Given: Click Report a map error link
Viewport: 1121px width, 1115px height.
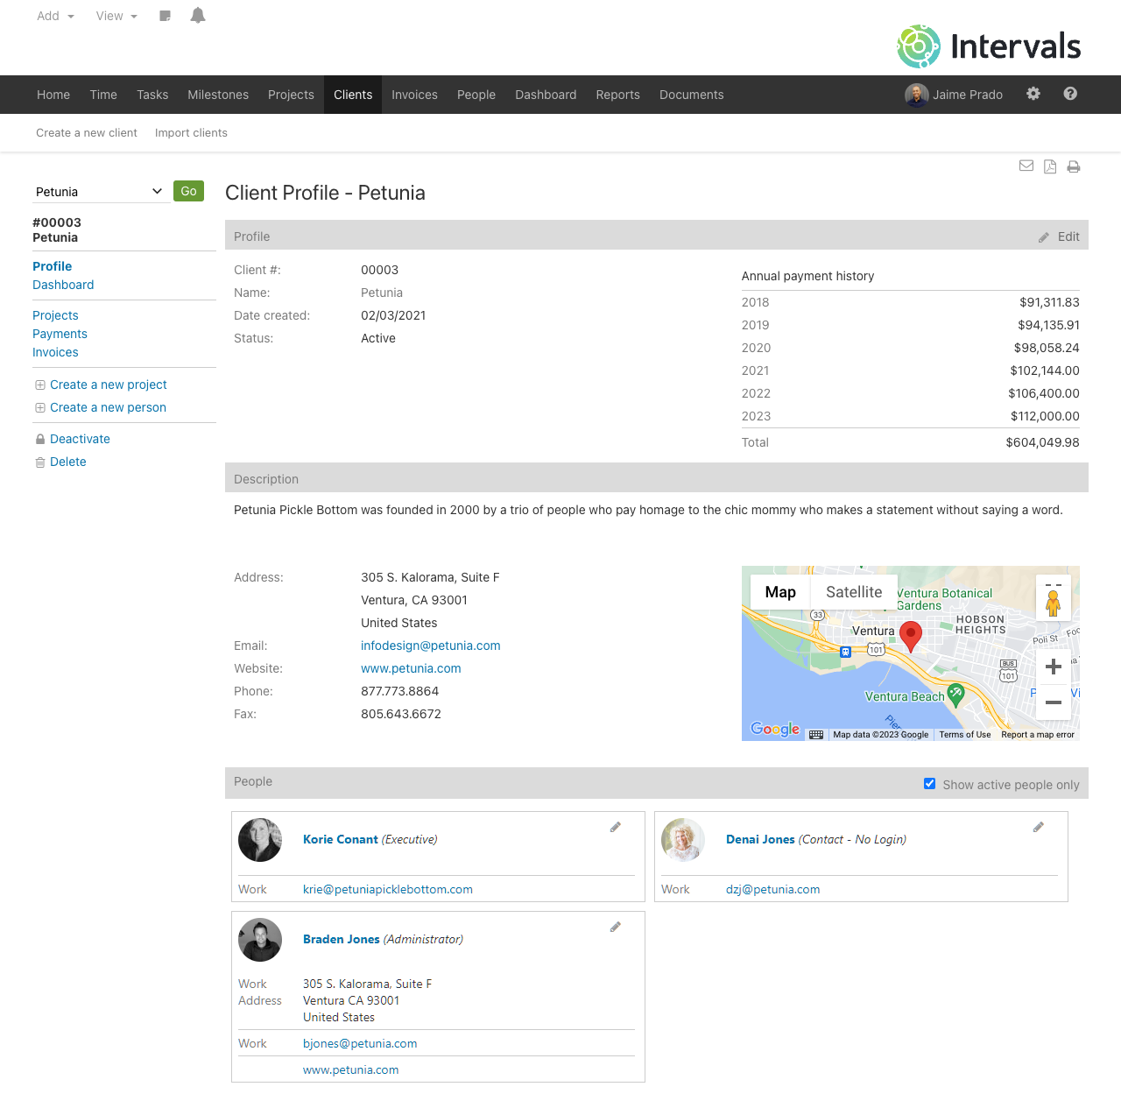Looking at the screenshot, I should pyautogui.click(x=1038, y=735).
